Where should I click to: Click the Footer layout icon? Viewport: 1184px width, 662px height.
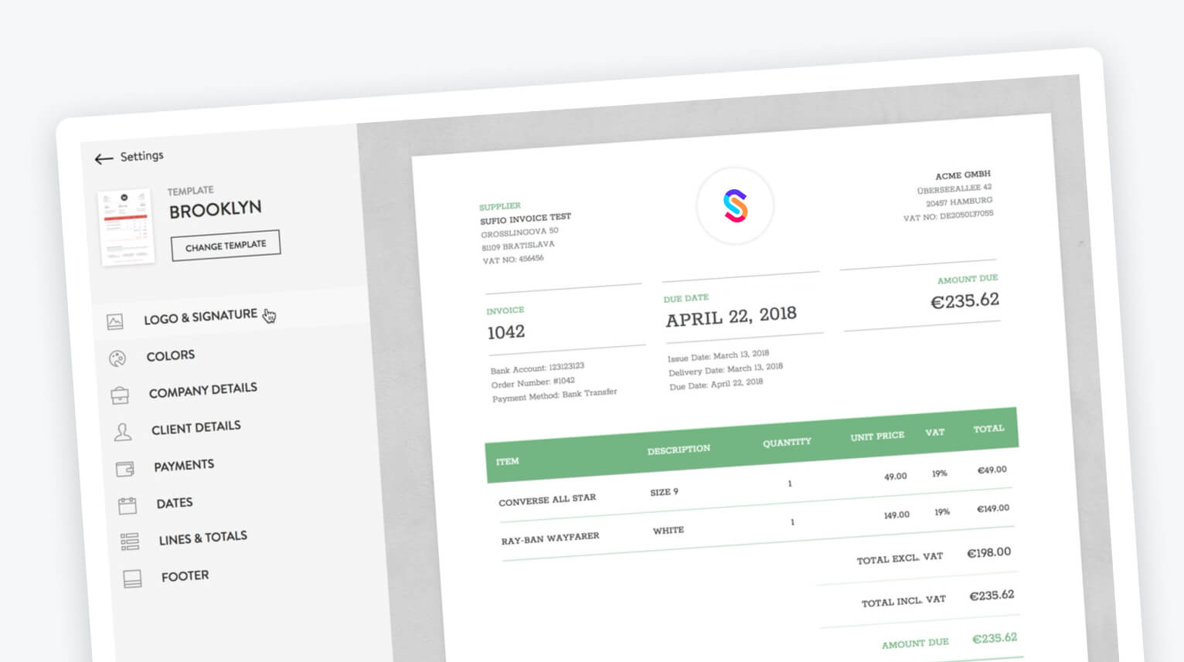[x=132, y=579]
